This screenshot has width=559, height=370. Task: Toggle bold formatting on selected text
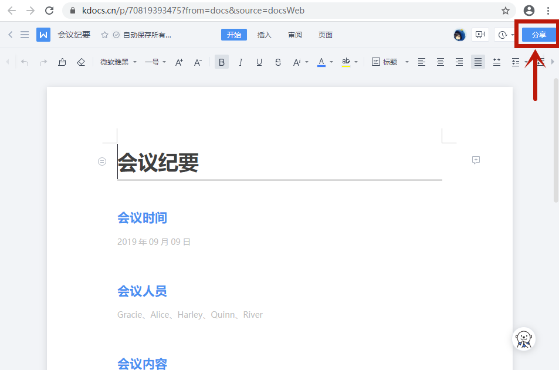coord(221,62)
